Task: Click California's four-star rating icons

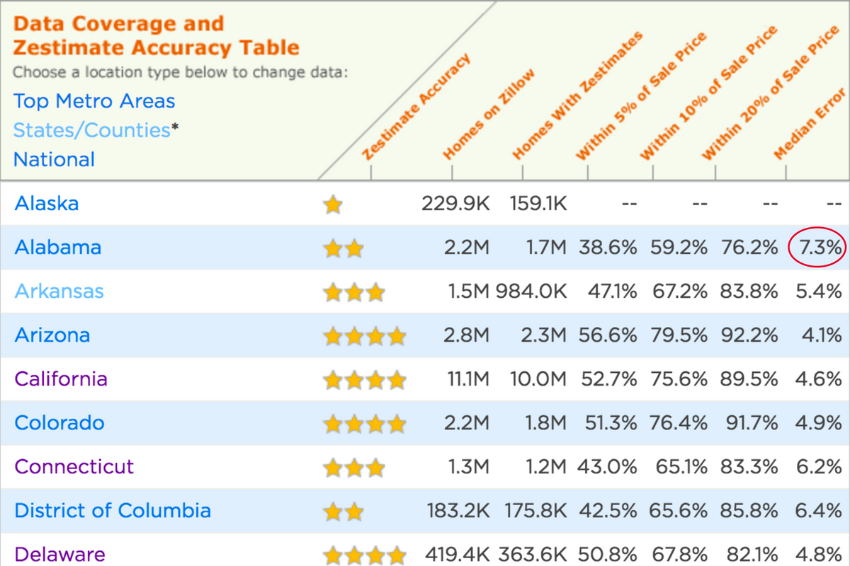Action: [364, 381]
